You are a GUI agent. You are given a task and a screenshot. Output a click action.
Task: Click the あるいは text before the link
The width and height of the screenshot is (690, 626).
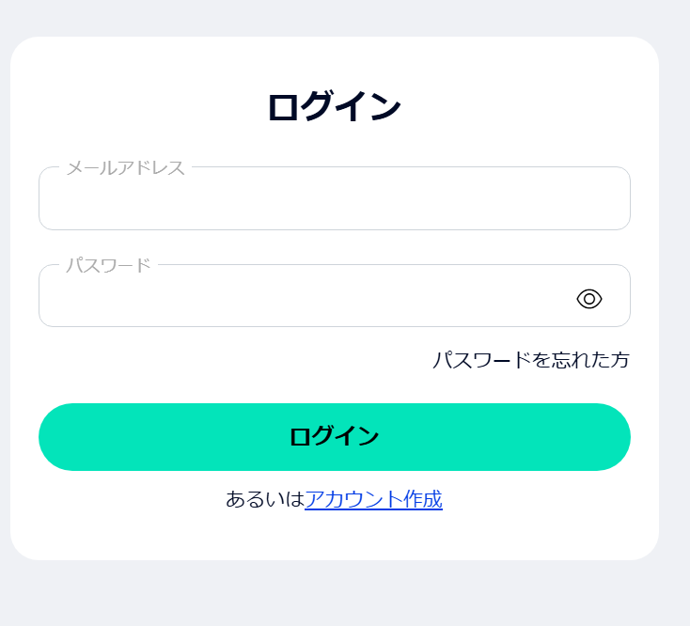(x=264, y=499)
